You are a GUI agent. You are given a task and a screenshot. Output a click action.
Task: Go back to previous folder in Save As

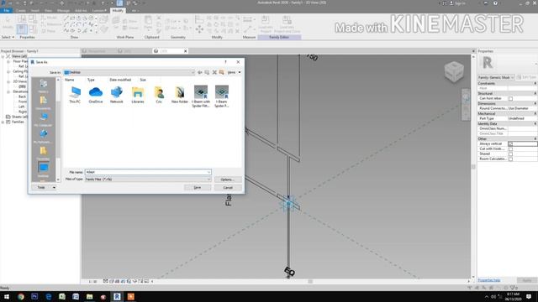(x=200, y=72)
